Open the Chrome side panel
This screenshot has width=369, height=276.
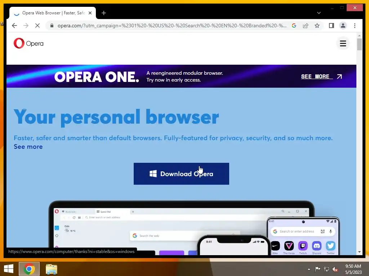332,26
